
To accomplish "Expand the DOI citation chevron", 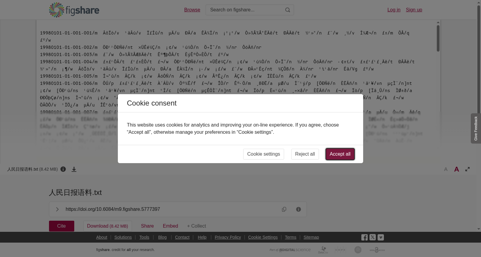I will [x=57, y=209].
